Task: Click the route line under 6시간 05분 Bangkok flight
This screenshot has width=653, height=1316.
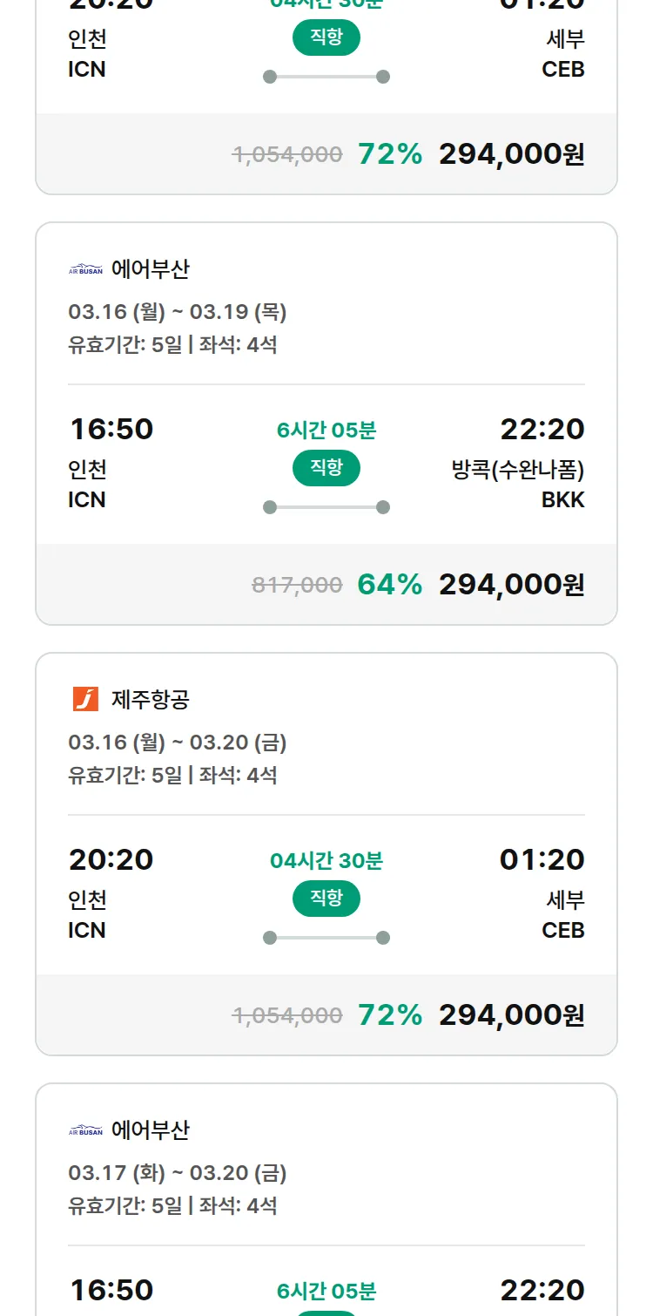Action: (x=326, y=507)
